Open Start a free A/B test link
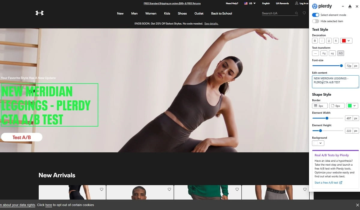 pyautogui.click(x=328, y=183)
